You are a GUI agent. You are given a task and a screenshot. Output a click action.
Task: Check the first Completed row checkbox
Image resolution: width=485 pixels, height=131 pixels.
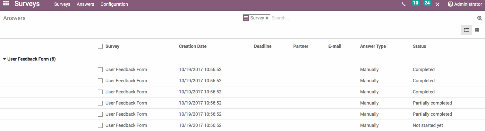point(100,70)
